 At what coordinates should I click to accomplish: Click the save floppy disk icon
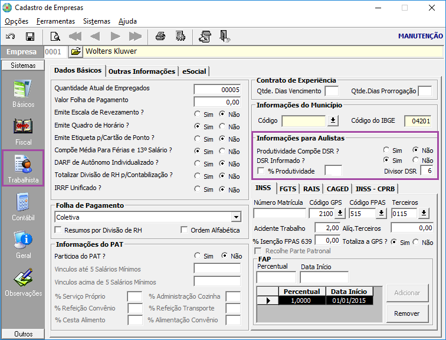[30, 37]
